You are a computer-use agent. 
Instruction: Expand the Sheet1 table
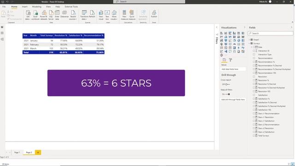249,40
